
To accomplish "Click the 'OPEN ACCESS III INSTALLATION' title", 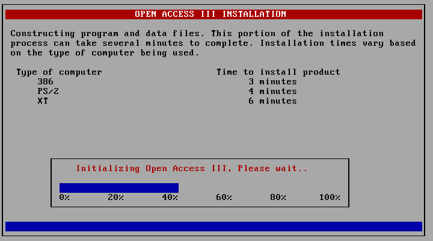I will pos(210,14).
